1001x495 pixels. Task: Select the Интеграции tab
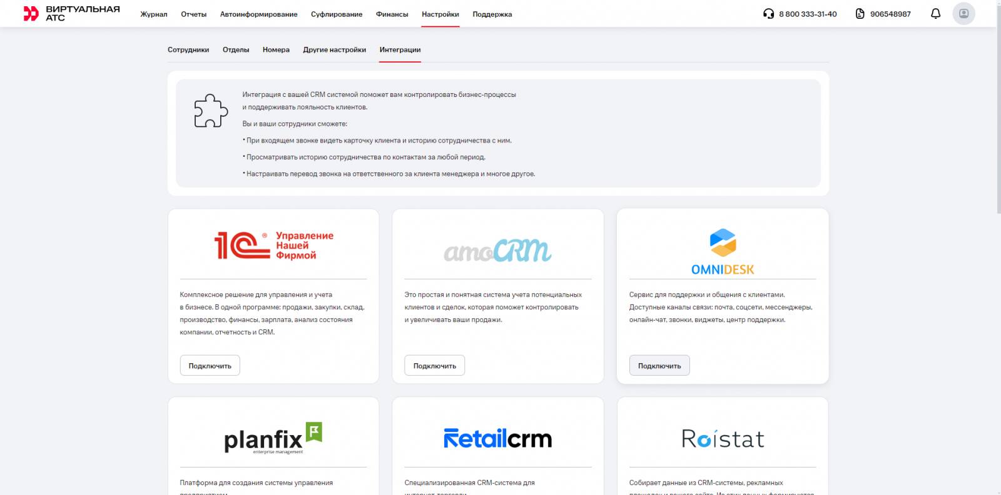tap(400, 50)
